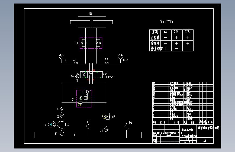Click the red 'A1' port label
This screenshot has height=152, width=235.
[88, 70]
